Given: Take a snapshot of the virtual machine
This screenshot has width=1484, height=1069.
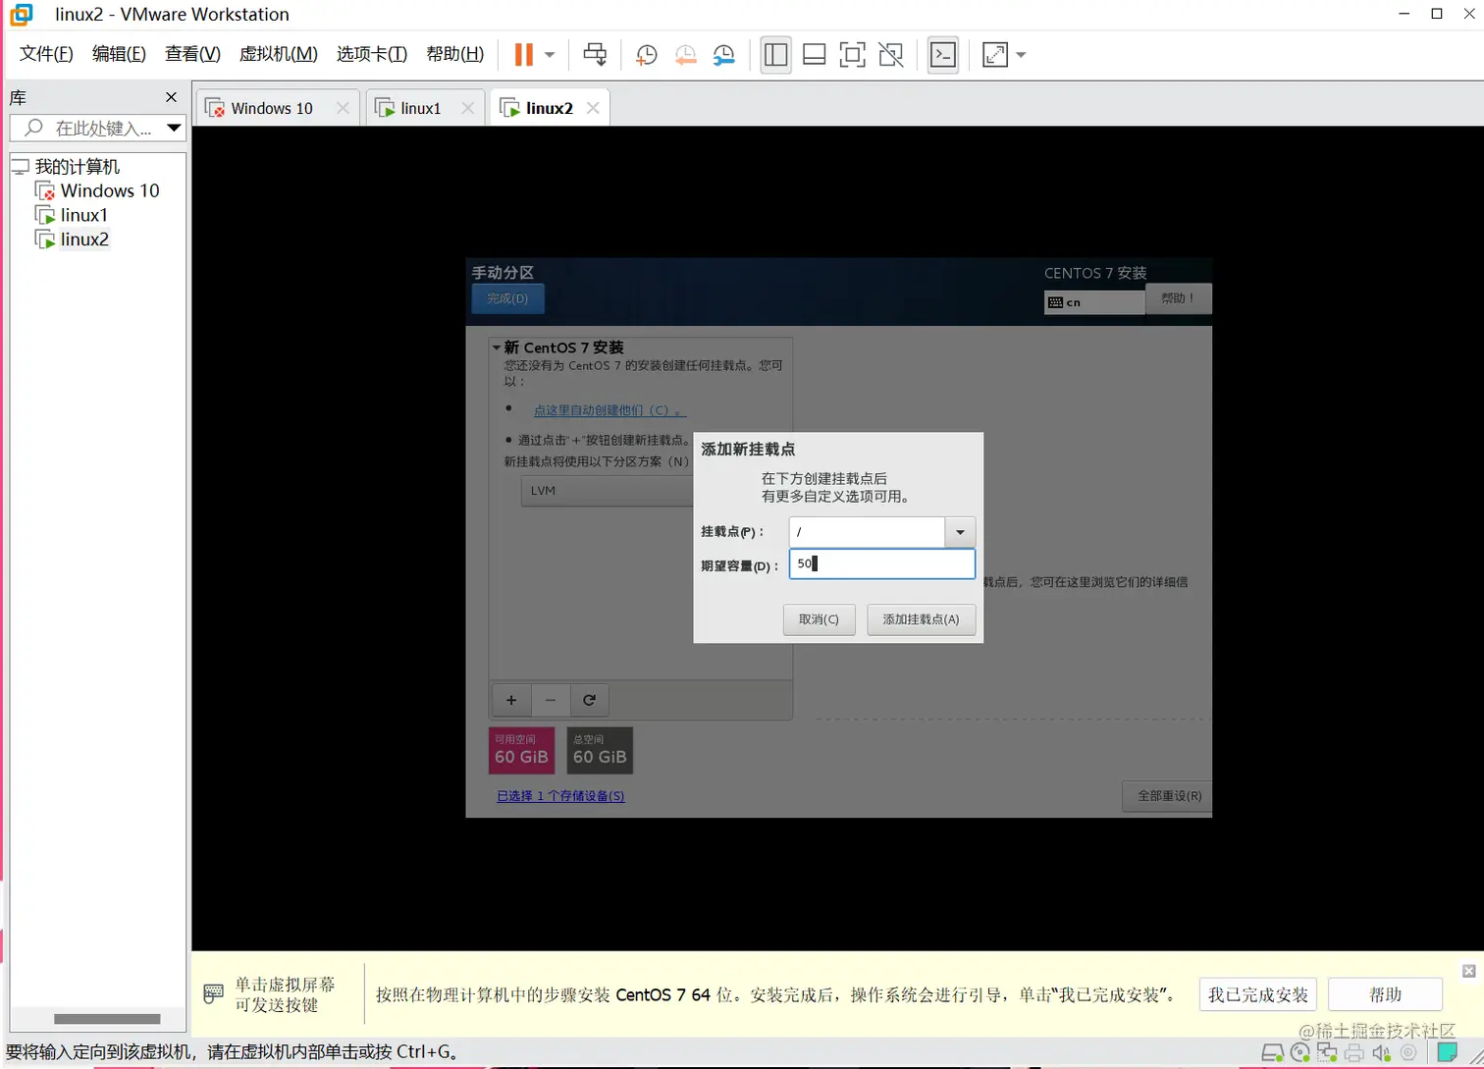Looking at the screenshot, I should [646, 55].
